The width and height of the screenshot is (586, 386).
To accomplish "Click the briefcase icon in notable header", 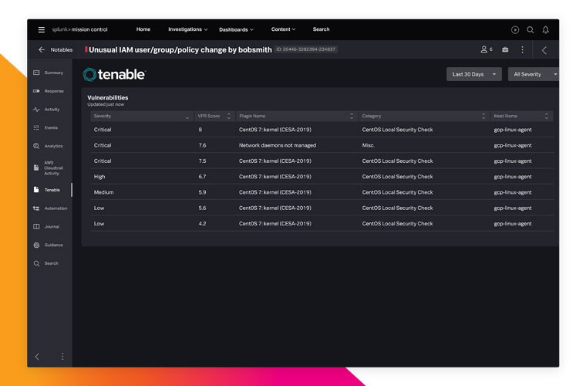I will [505, 49].
